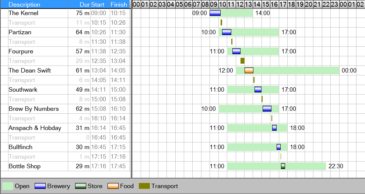Click the 13:04 start time cell
Viewport: 365px width, 194px height.
coord(100,70)
